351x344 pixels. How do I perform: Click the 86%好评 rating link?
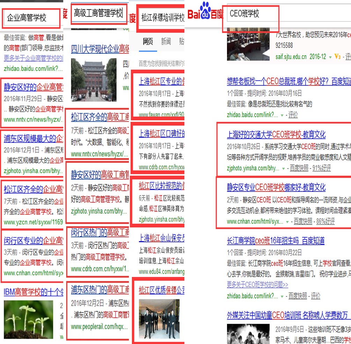pyautogui.click(x=326, y=221)
